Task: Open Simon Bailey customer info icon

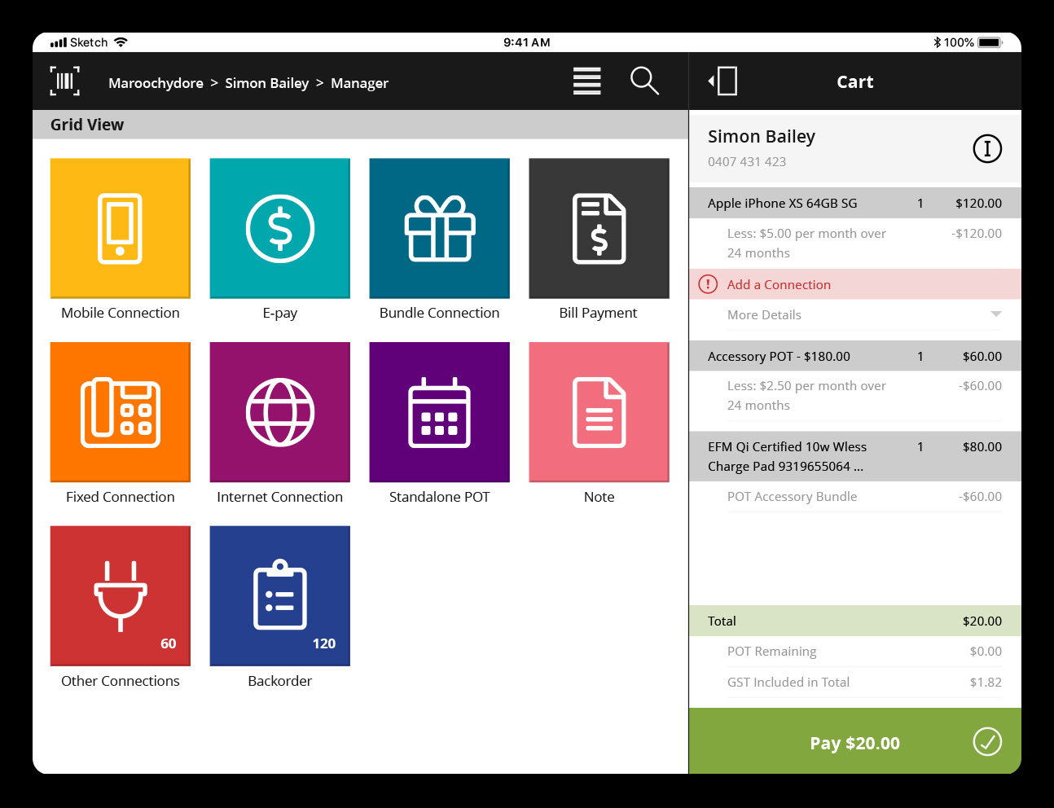Action: pyautogui.click(x=987, y=149)
